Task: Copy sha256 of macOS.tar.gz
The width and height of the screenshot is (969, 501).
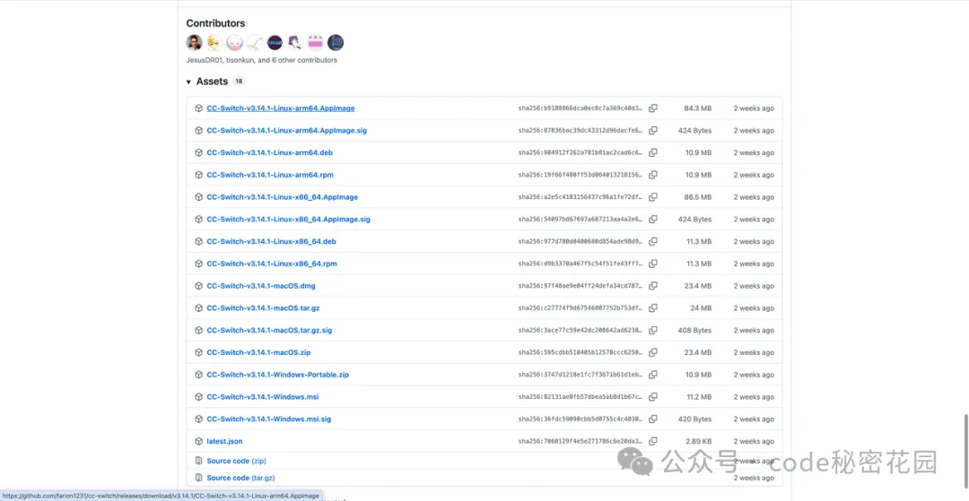Action: click(652, 308)
